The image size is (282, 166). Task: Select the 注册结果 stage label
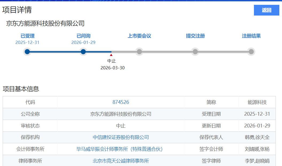pos(251,36)
